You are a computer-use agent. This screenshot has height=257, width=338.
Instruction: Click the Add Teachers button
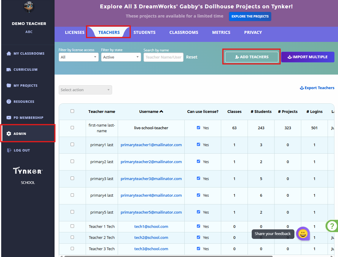coord(251,57)
